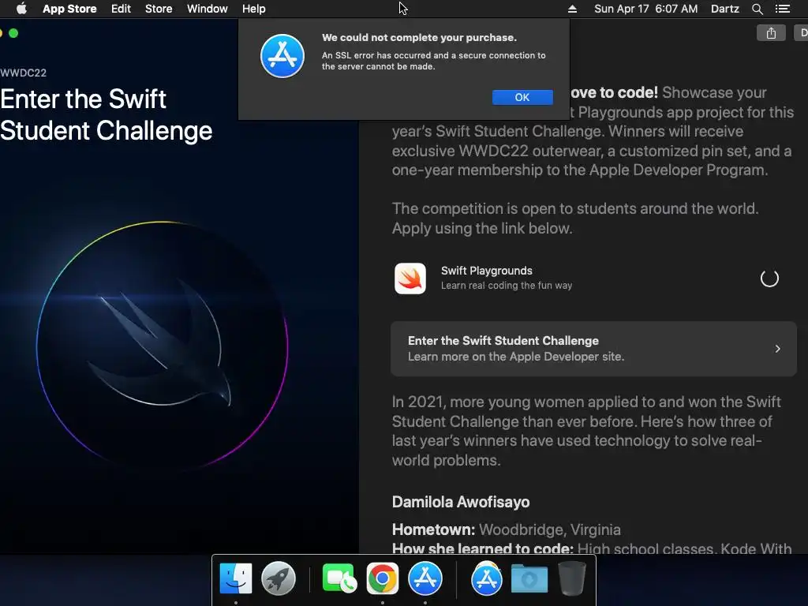Click the second App Store icon beside Downloads folder
This screenshot has height=606, width=808.
[x=486, y=578]
